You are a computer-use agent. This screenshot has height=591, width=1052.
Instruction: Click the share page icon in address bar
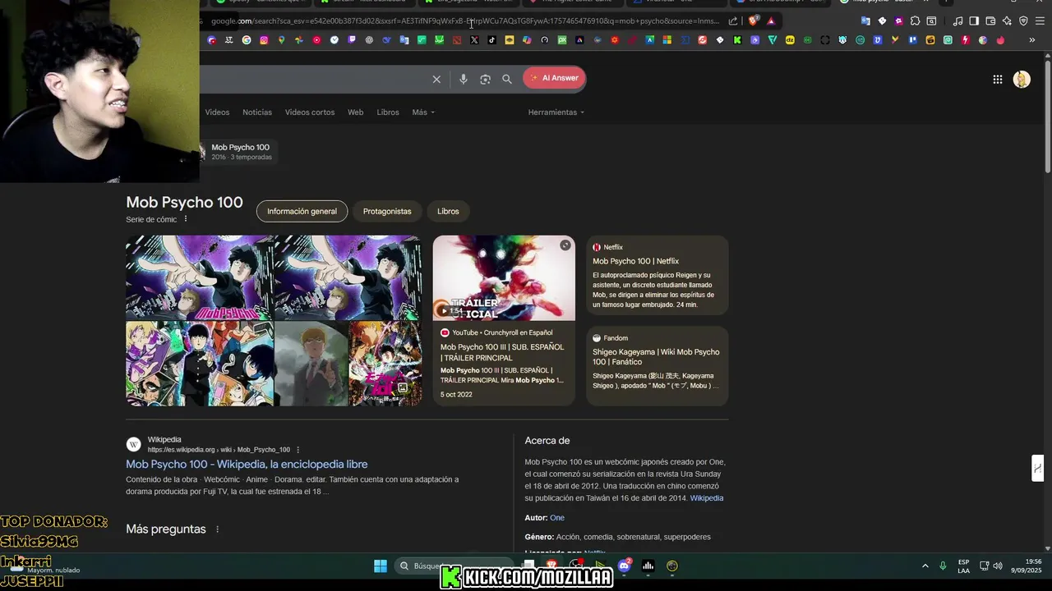733,21
